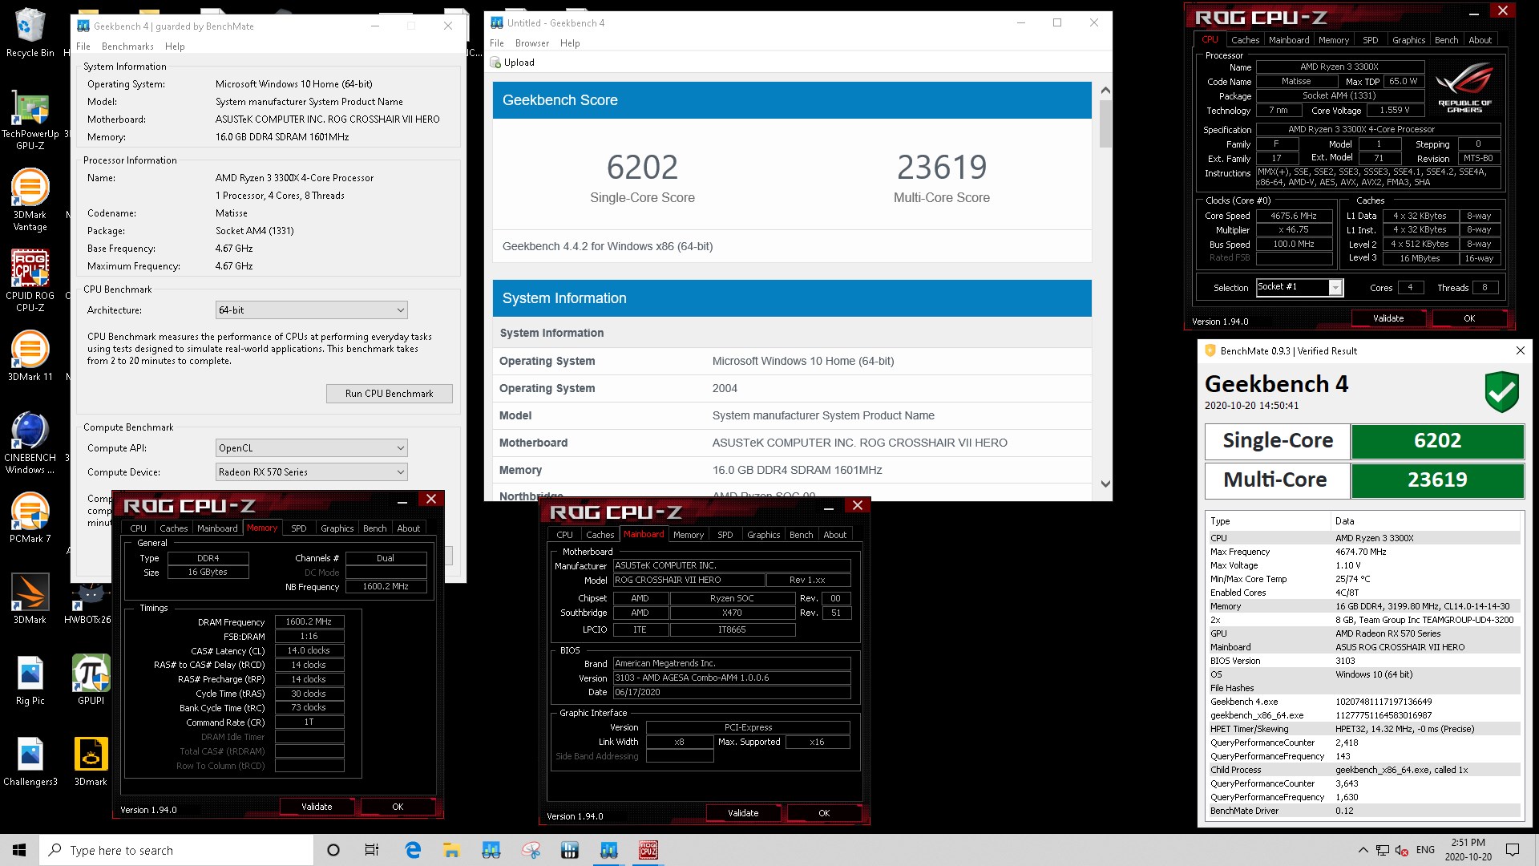Screen dimensions: 1539x866
Task: Open the Browser menu in Untitled Geekbench 4
Action: [x=532, y=43]
